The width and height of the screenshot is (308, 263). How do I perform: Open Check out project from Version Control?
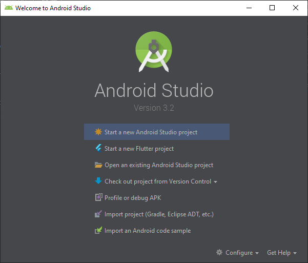(157, 181)
